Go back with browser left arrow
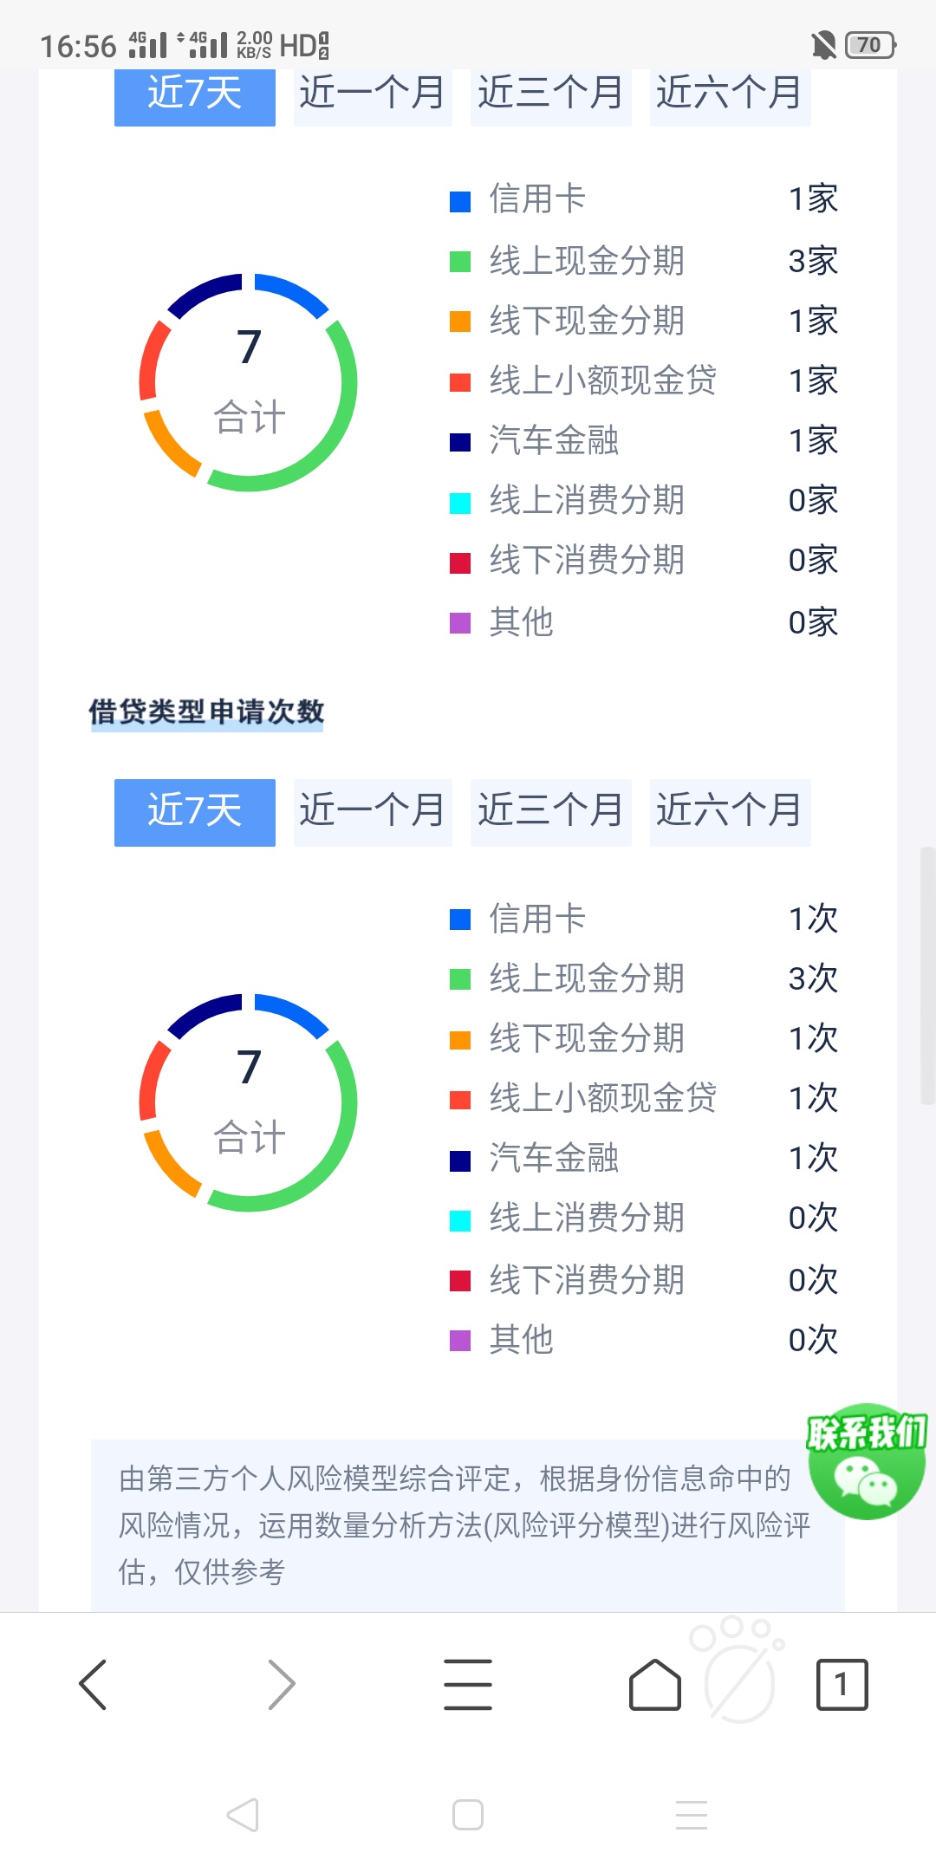The height and width of the screenshot is (1872, 936). [93, 1685]
